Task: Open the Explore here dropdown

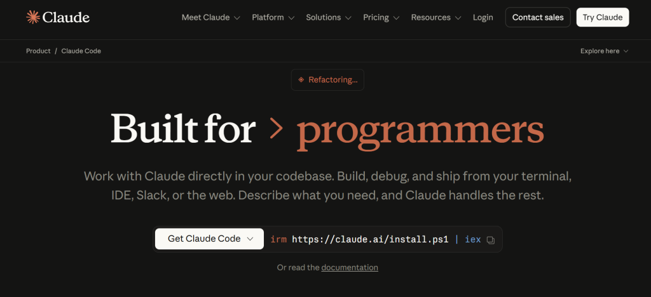Action: [605, 51]
